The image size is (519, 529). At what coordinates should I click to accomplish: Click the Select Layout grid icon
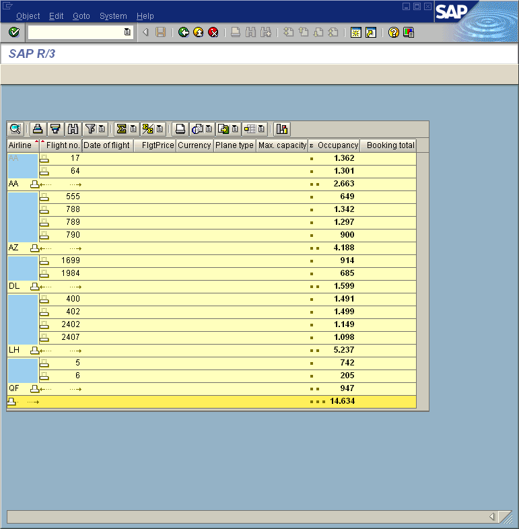pyautogui.click(x=250, y=129)
